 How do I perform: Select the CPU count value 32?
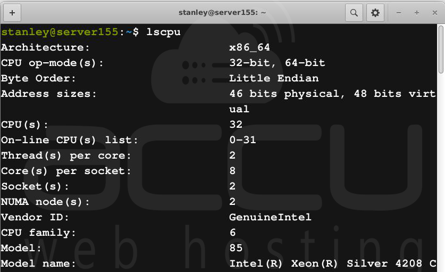(x=236, y=125)
